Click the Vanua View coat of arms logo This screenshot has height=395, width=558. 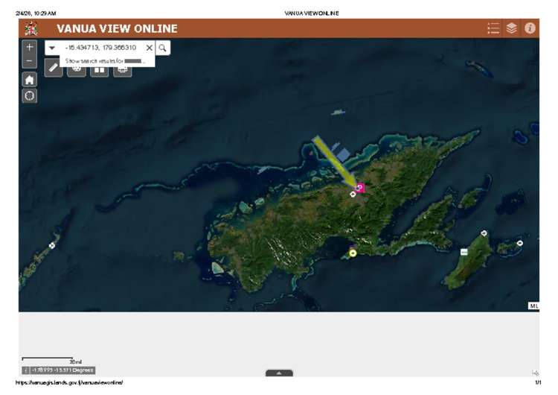[31, 28]
